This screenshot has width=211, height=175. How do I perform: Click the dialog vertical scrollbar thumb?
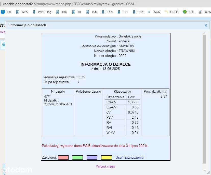pos(204,99)
